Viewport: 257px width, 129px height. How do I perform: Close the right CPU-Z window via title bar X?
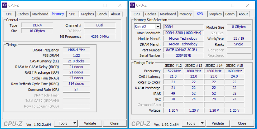point(248,5)
